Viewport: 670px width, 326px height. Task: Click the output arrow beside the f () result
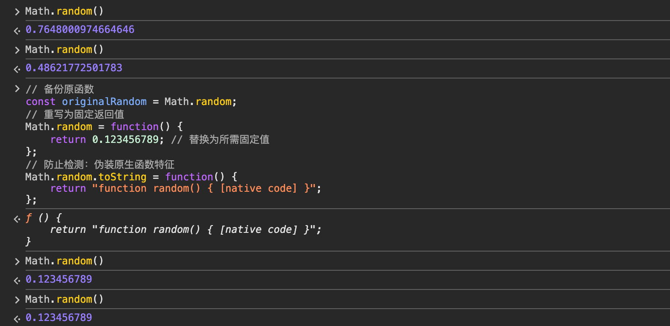17,220
